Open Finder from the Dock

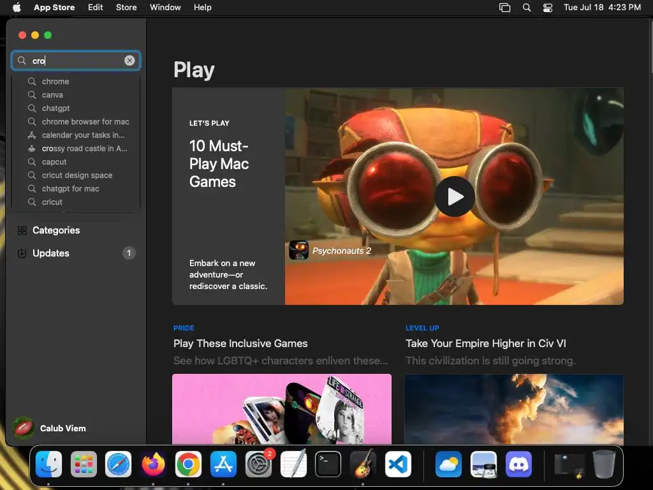click(x=48, y=464)
